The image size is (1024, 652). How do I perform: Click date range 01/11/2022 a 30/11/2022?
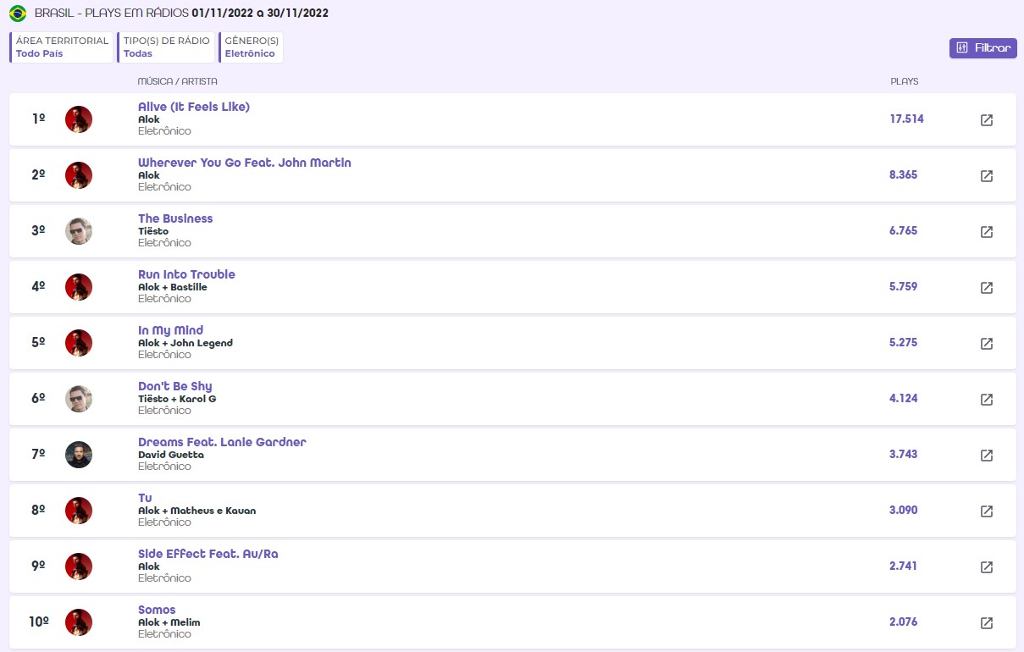coord(260,14)
